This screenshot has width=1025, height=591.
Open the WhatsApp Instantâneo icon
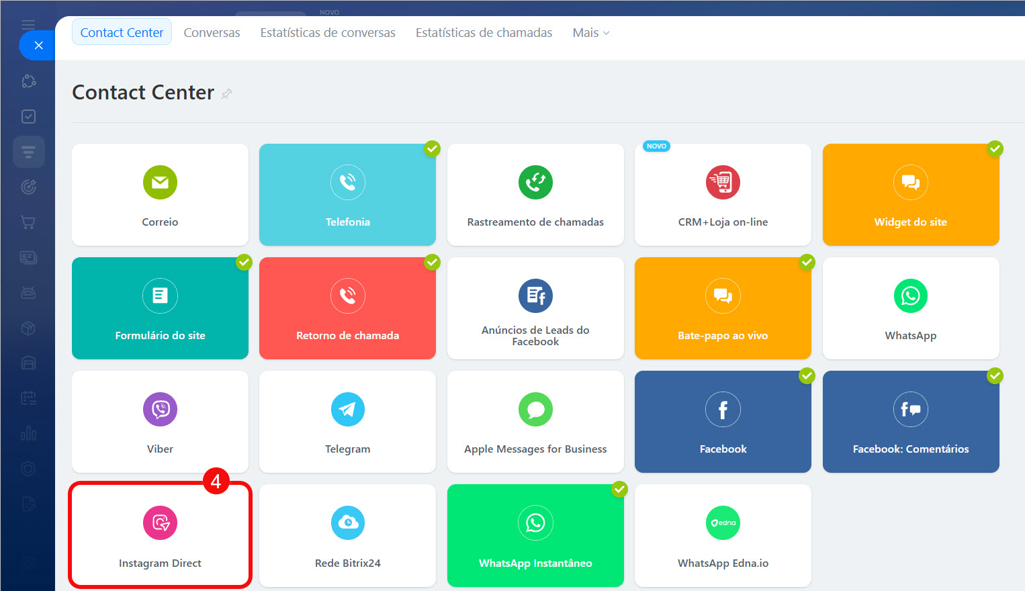535,522
